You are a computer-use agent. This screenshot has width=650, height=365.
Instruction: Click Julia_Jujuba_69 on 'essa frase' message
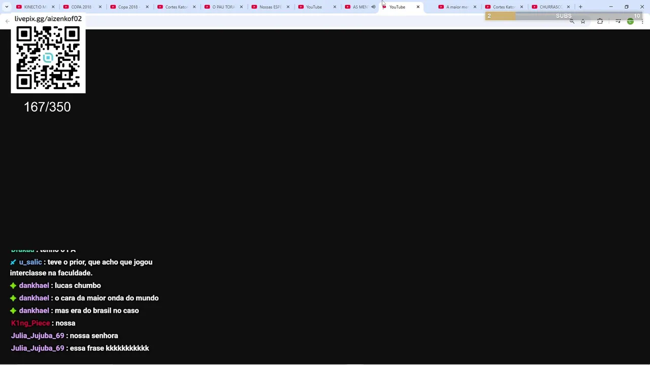[38, 348]
